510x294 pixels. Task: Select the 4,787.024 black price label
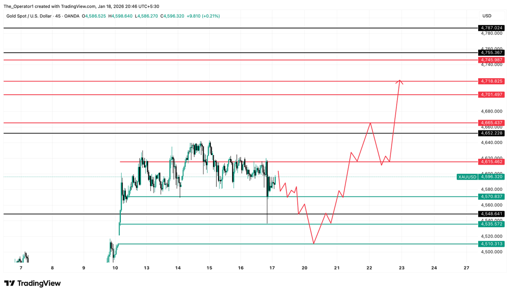pos(492,28)
